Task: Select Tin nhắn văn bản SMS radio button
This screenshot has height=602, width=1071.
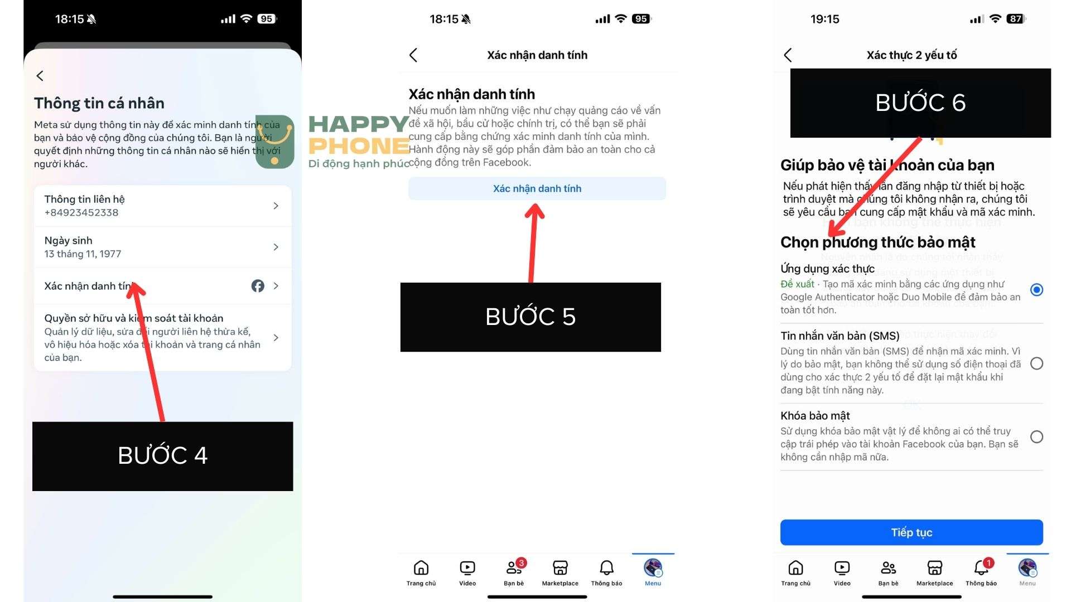Action: [x=1038, y=363]
